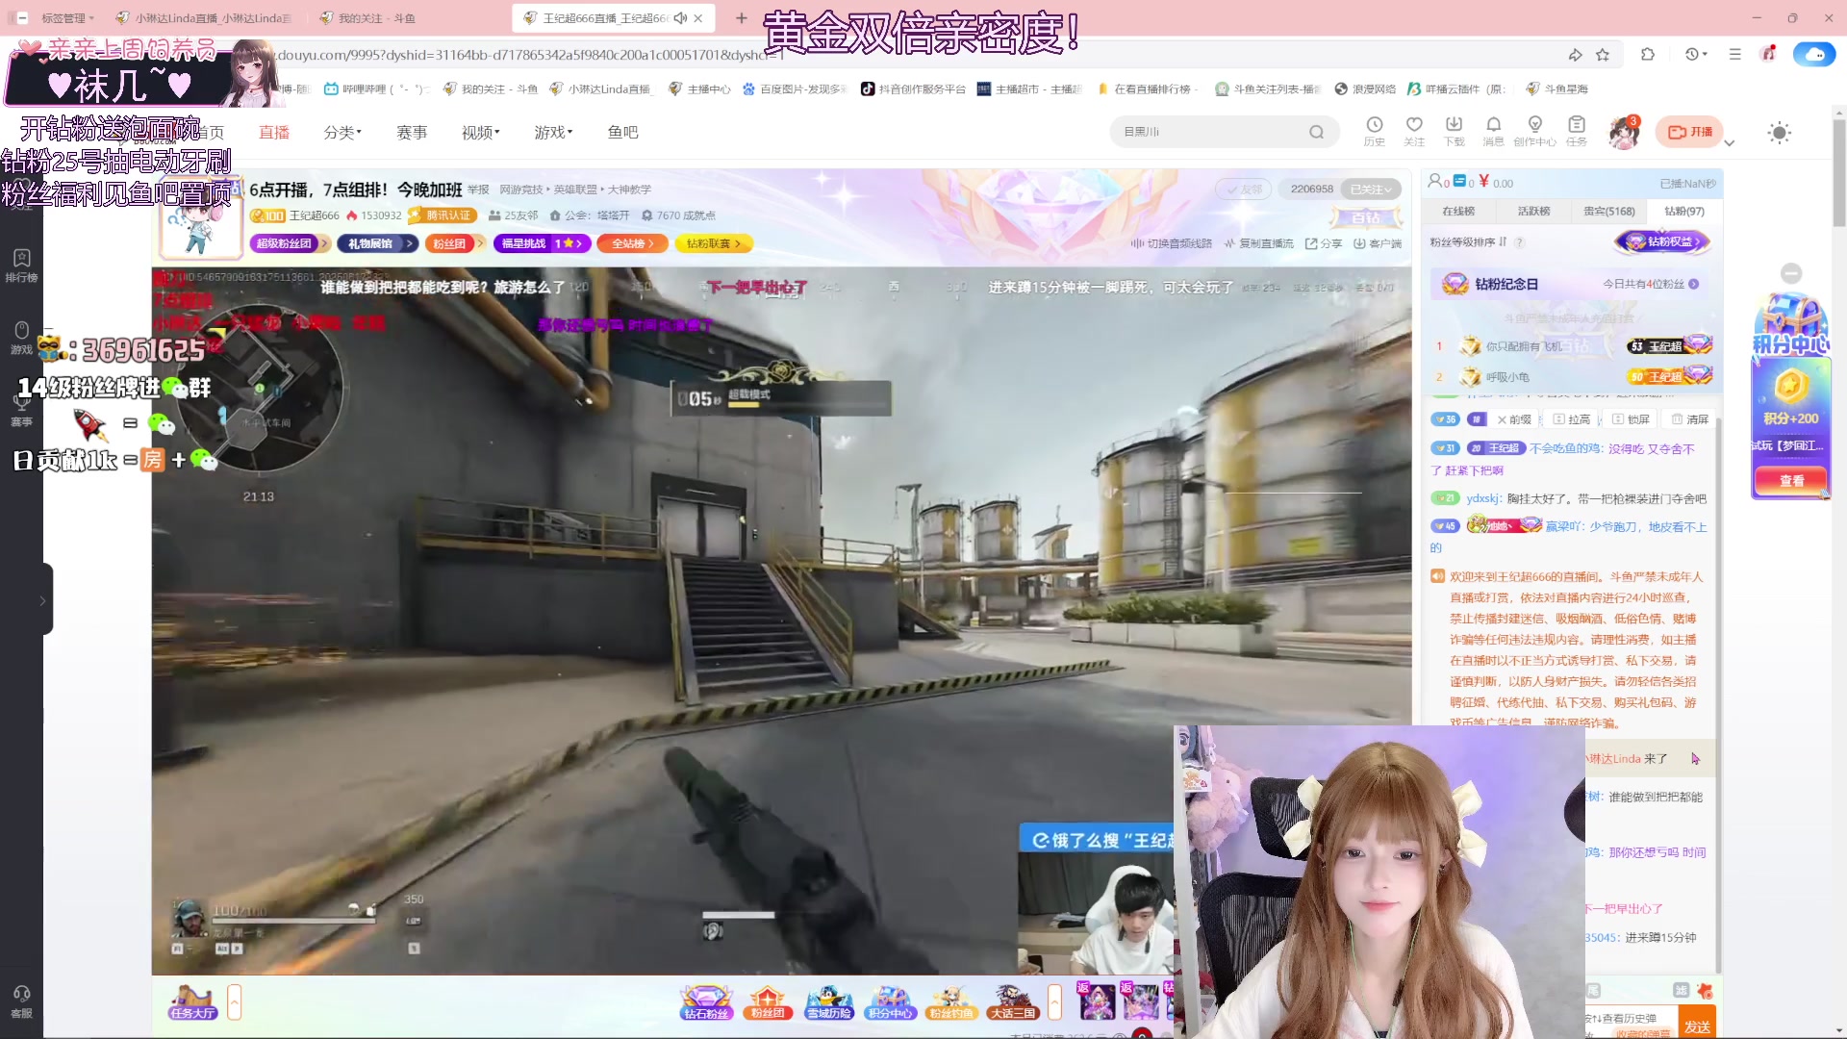Collapse the floating 积分中心 widget

(x=1790, y=273)
